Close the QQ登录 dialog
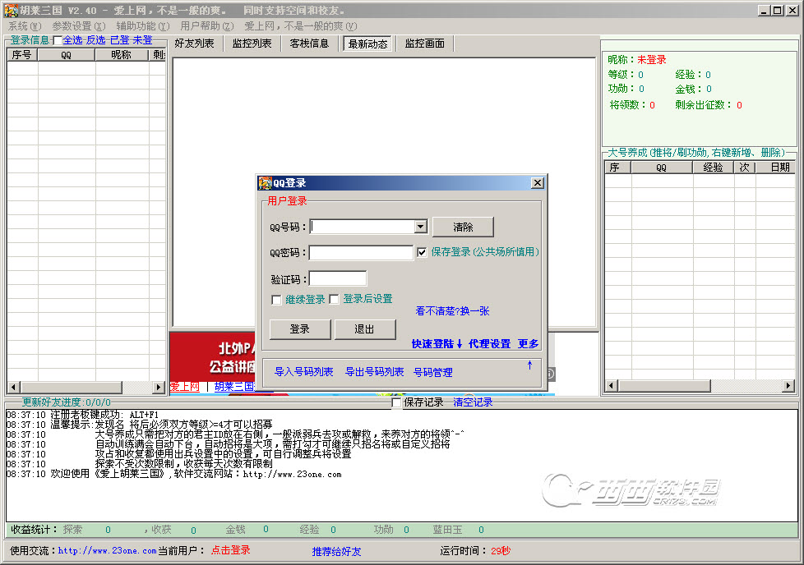 pos(537,183)
